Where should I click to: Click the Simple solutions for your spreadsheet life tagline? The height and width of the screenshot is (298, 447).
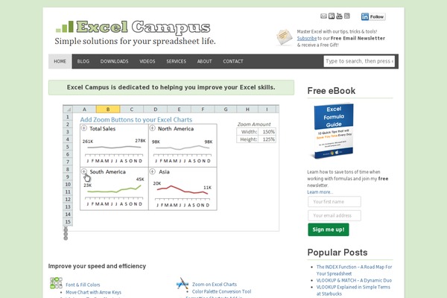coord(135,42)
